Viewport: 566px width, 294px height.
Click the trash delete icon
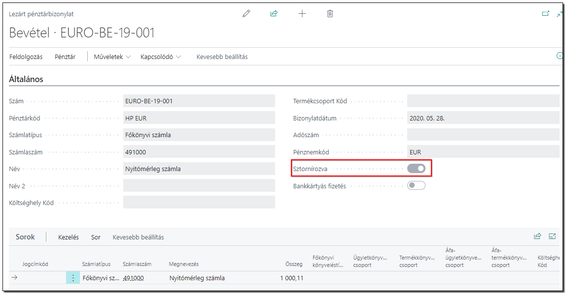tap(330, 14)
